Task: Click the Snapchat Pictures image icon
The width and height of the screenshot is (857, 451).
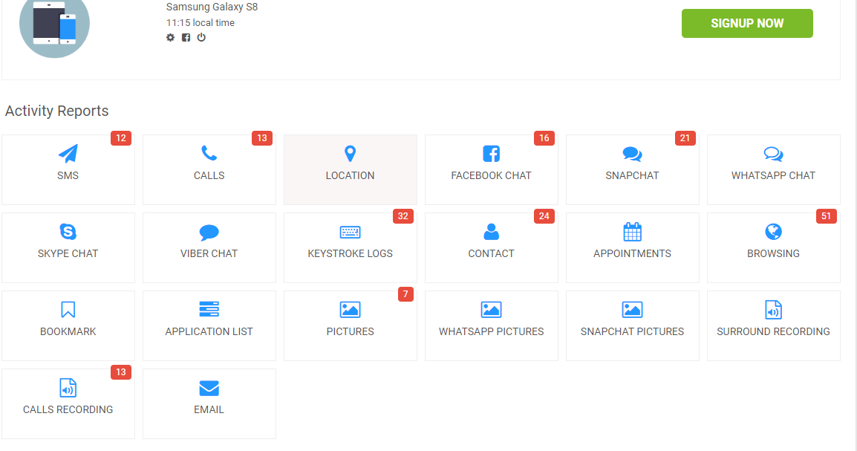Action: [633, 310]
